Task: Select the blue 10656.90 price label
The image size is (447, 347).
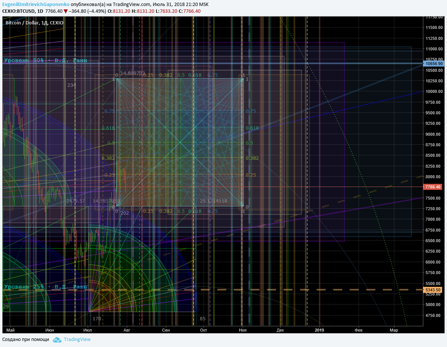Action: tap(433, 64)
